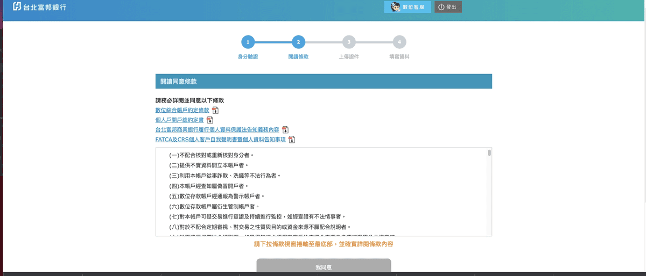The height and width of the screenshot is (276, 646).
Task: Click text (四)本帳戶經查如屬偽冒開戶者
Action: point(209,186)
